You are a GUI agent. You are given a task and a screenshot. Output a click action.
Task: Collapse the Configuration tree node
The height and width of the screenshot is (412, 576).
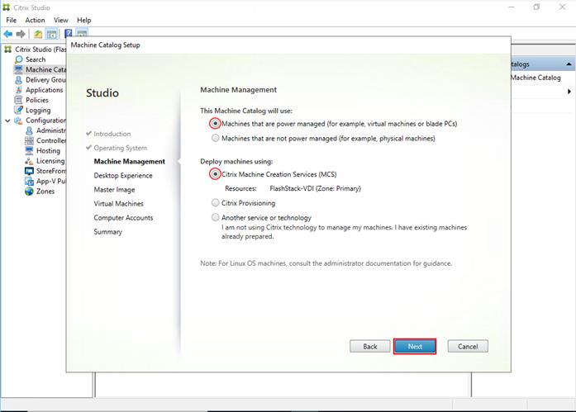(x=7, y=121)
